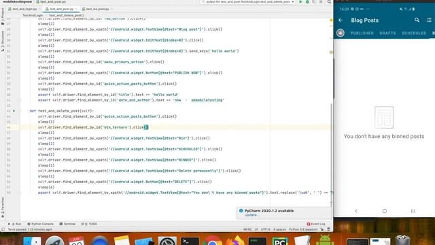Image resolution: width=435 pixels, height=245 pixels.
Task: Change line separator LF in status bar
Action: pos(256,229)
